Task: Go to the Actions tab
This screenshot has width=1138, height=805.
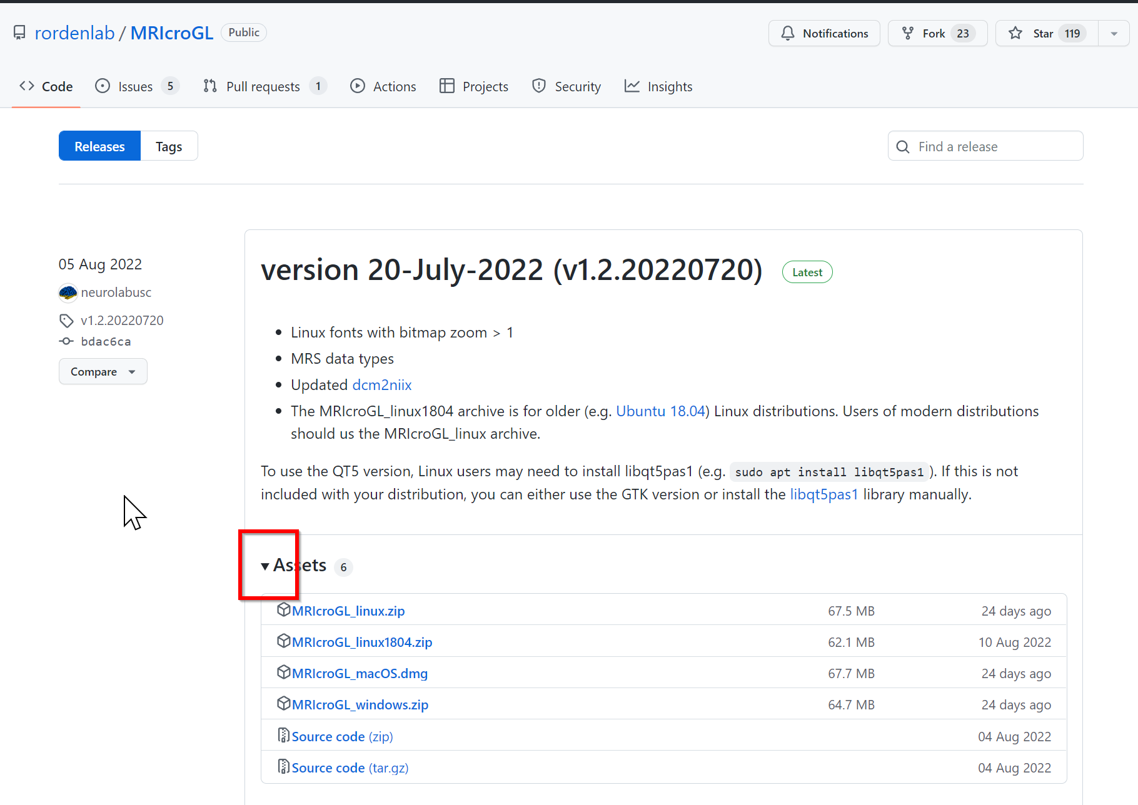Action: tap(383, 86)
